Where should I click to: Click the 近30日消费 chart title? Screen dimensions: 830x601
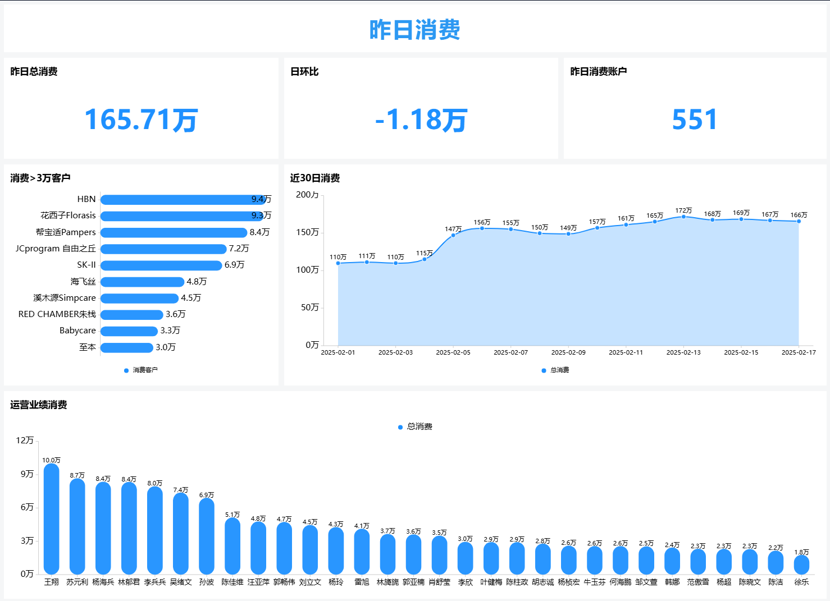click(x=315, y=178)
